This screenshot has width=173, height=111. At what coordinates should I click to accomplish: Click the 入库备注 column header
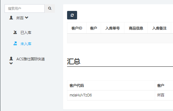[159, 28]
